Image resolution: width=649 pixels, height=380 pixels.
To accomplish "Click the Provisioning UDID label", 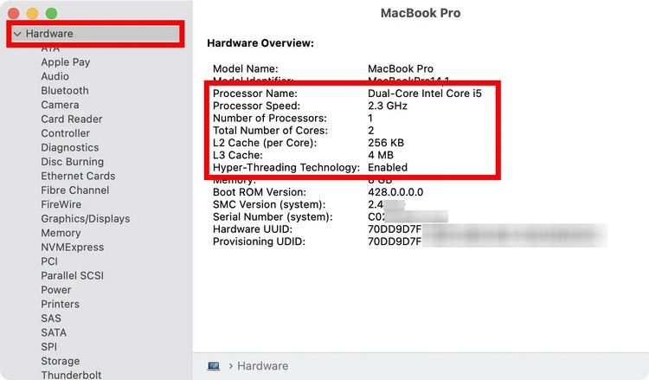I will click(x=259, y=242).
